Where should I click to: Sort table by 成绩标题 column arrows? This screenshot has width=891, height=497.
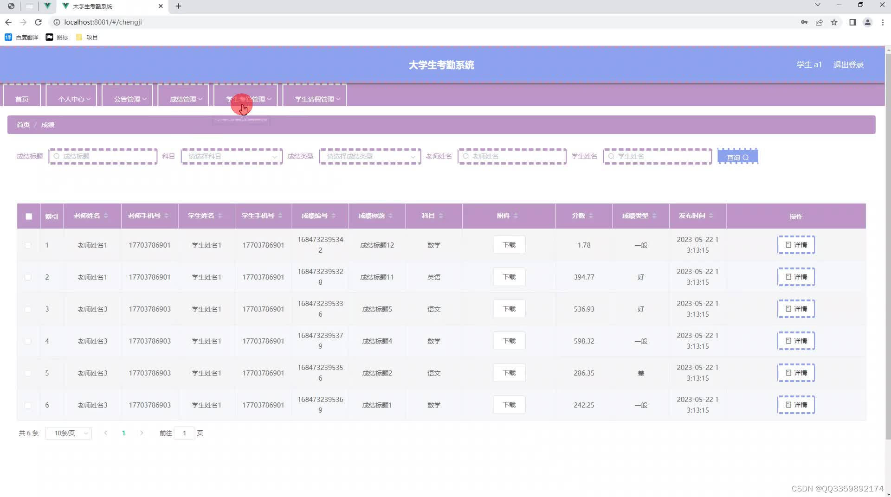pyautogui.click(x=390, y=216)
